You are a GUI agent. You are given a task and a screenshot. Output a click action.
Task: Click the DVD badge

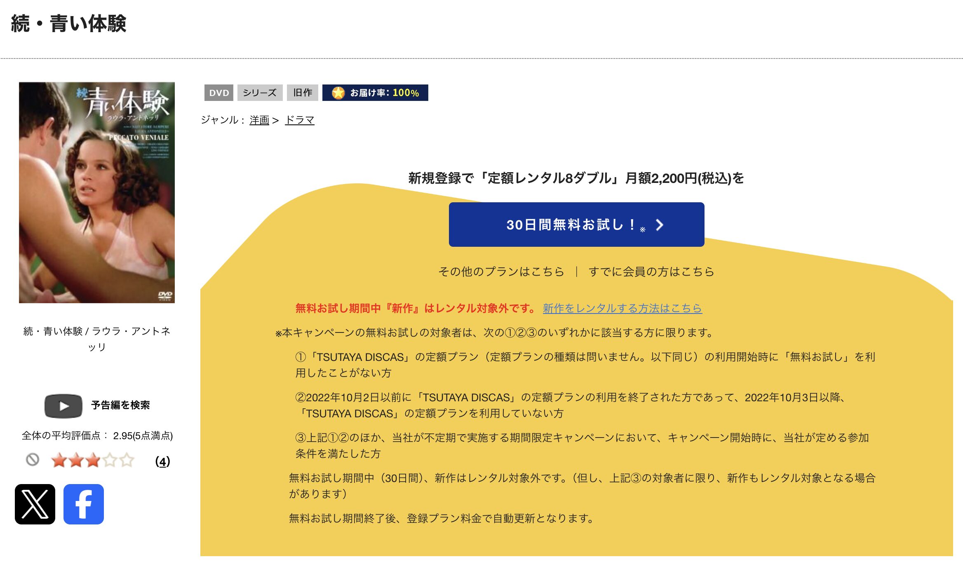tap(219, 93)
